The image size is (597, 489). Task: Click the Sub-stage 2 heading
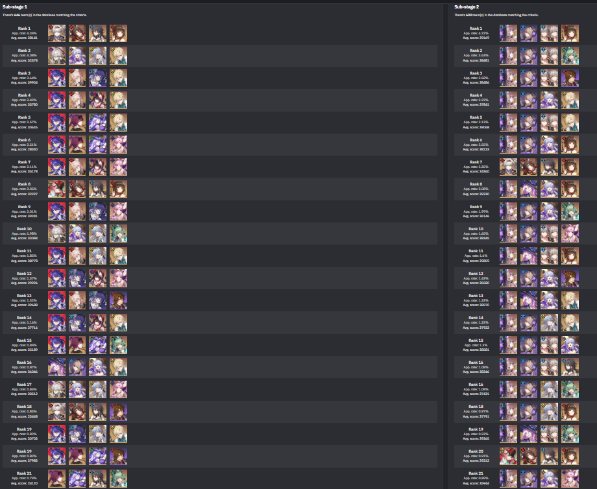coord(467,7)
